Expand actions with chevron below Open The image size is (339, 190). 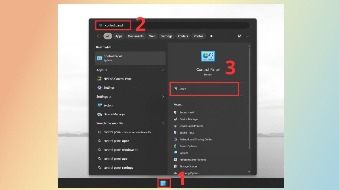241,95
